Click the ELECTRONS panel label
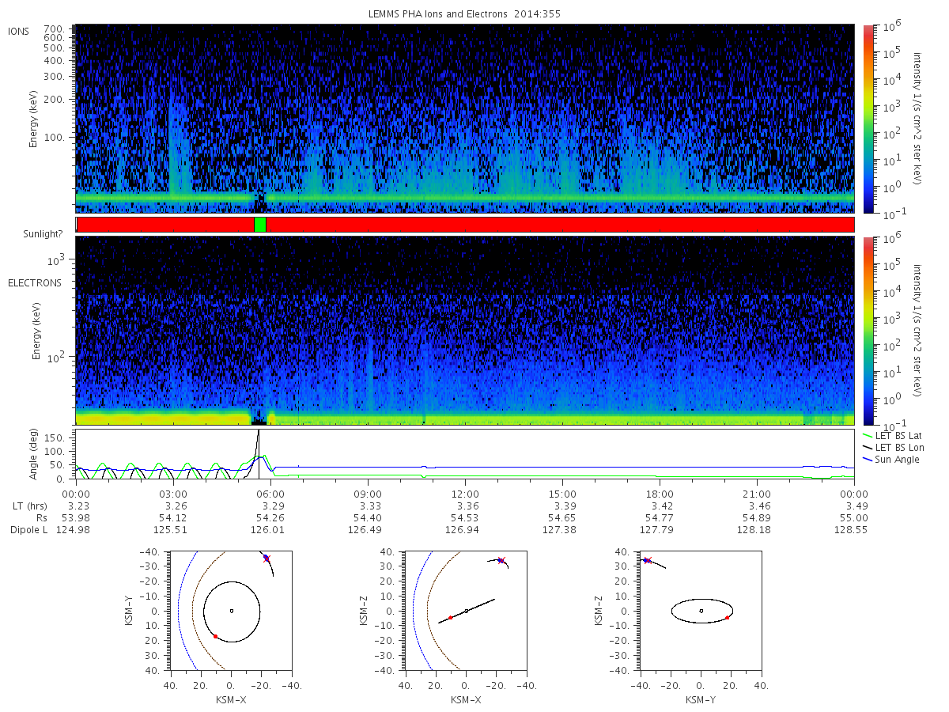This screenshot has width=949, height=712. [35, 282]
